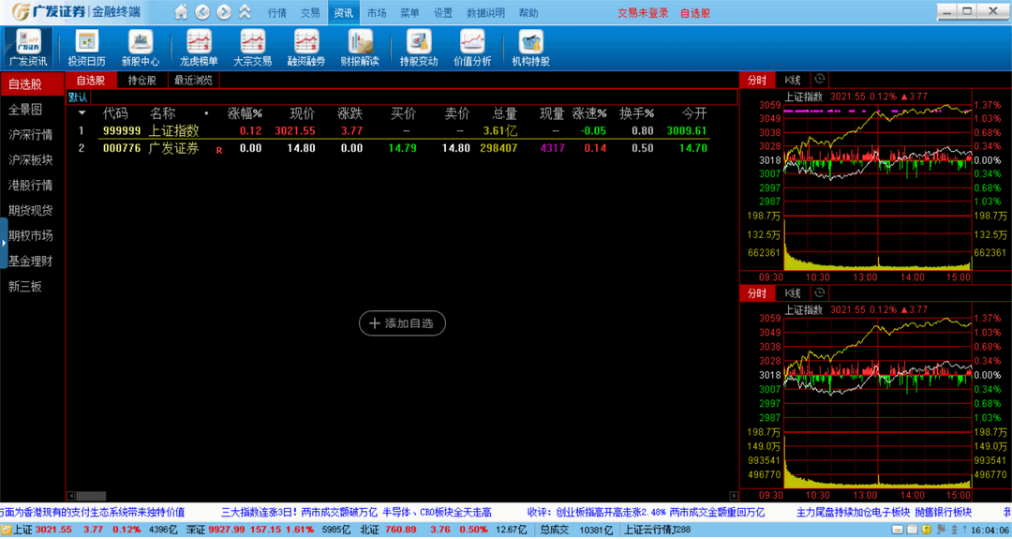Switch upper chart to K线 tab
1012x539 pixels.
coord(792,81)
